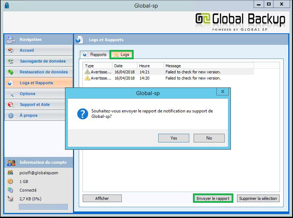This screenshot has height=218, width=293.
Task: Click the Support et Aide lifebuoy icon
Action: pyautogui.click(x=11, y=105)
